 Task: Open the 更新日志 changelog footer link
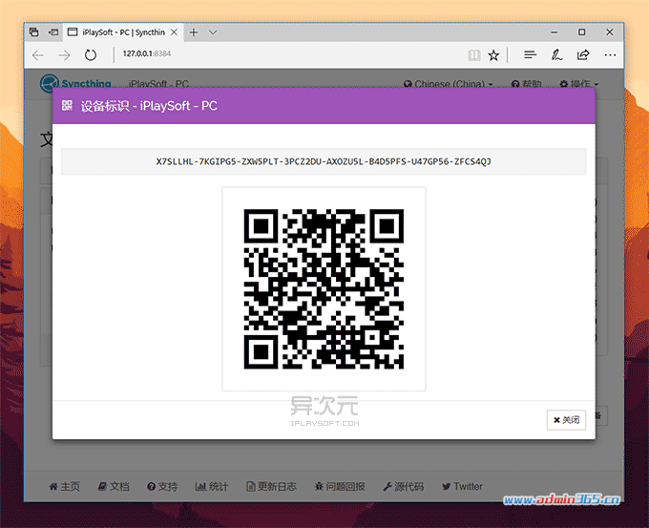(x=271, y=486)
